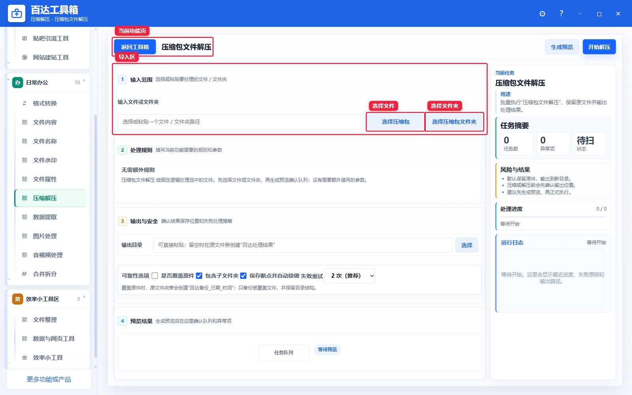Open 数据提取 in the sidebar

[x=51, y=217]
